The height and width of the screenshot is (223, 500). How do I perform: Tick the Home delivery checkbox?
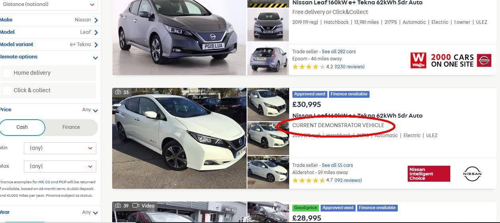pos(8,73)
